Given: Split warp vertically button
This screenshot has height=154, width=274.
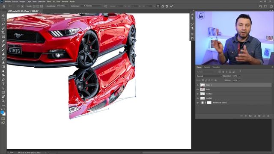Looking at the screenshot, I should (x=38, y=6).
